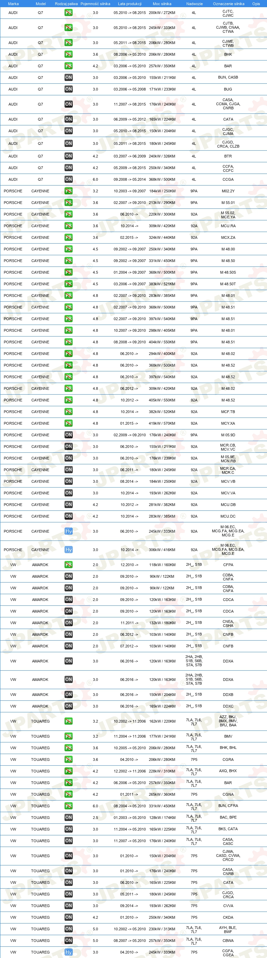The image size is (267, 958).
Task: Click diesel ON icon in Audi Q7 CCGA row
Action: [68, 179]
